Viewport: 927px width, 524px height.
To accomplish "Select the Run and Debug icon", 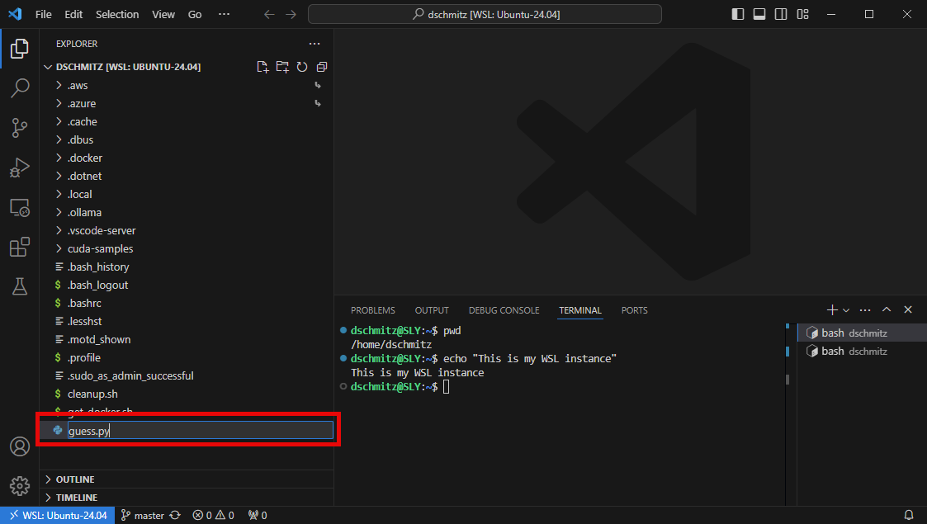I will coord(19,168).
